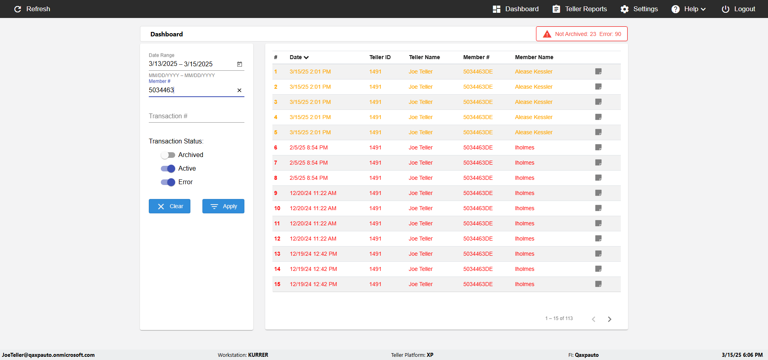Screen dimensions: 768x360
Task: Click the Refresh icon in top bar
Action: pyautogui.click(x=18, y=9)
